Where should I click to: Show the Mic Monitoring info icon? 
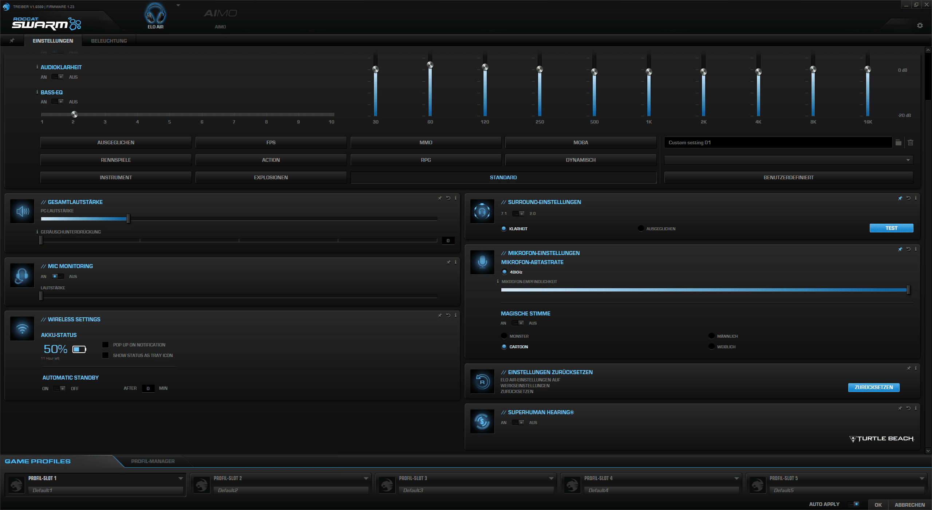(455, 262)
